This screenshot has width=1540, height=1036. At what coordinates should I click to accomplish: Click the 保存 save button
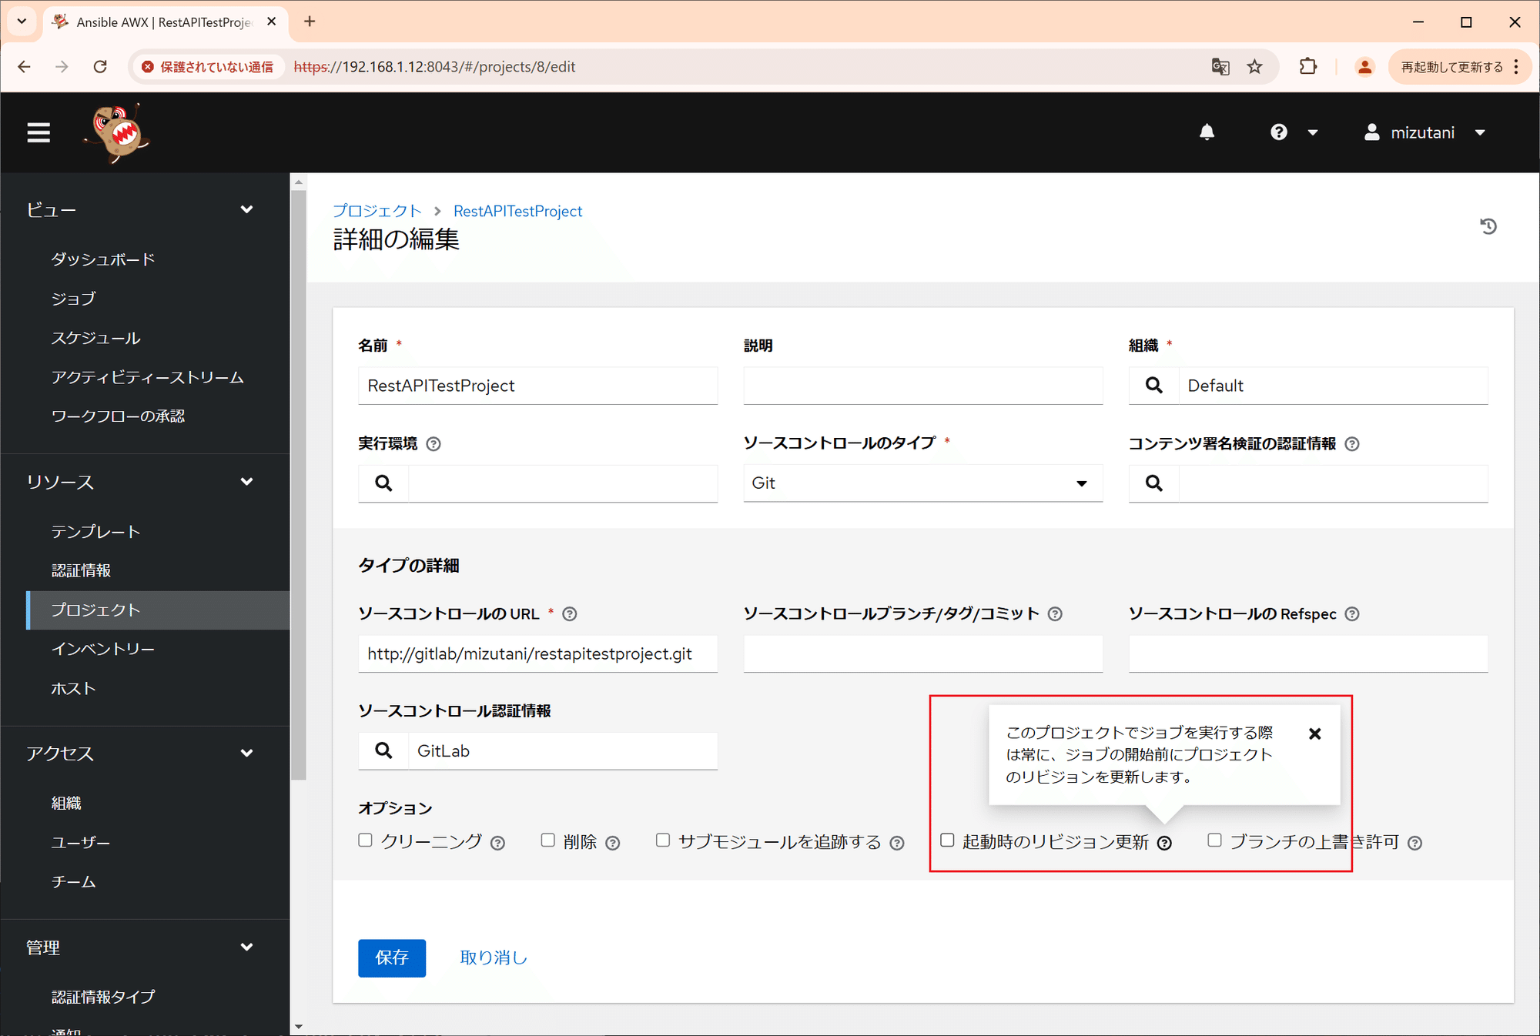coord(391,957)
